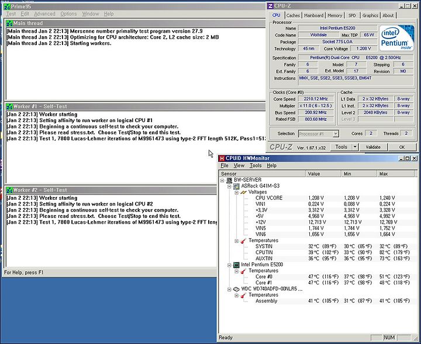Screen dimensions: 421x344
Task: Click the Max column header
Action: click(396, 173)
